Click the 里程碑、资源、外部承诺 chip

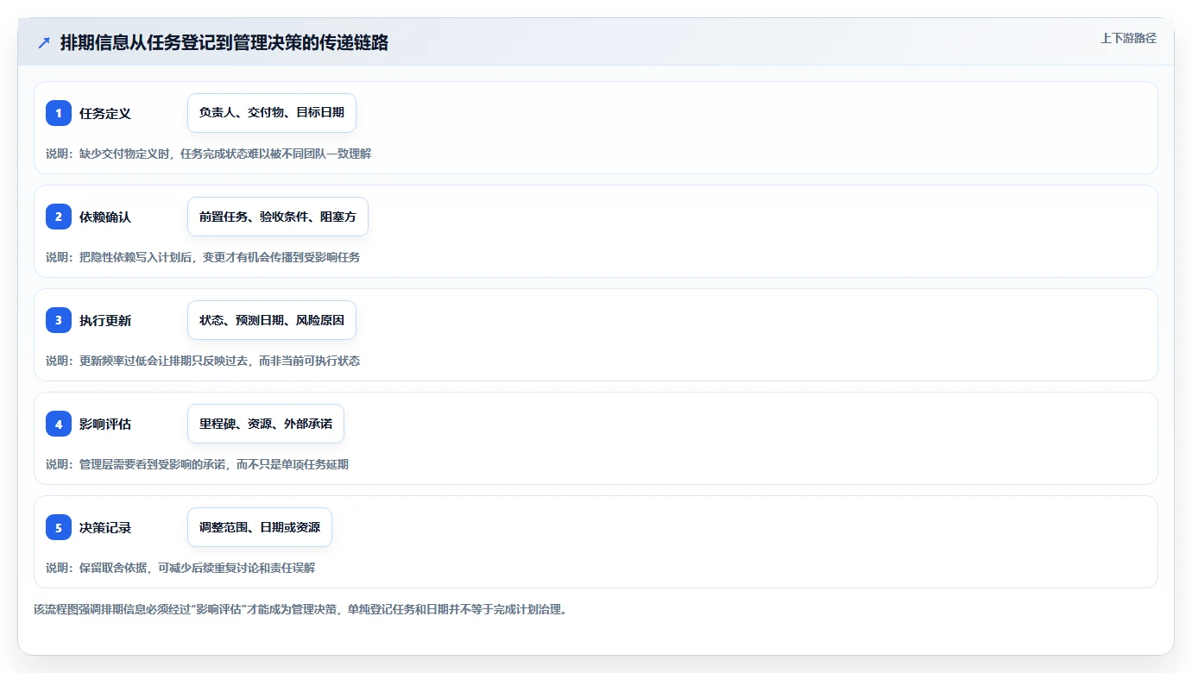point(266,424)
